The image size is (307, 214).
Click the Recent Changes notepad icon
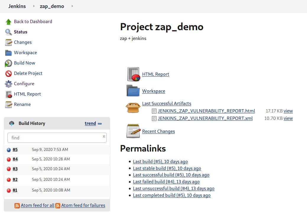point(133,131)
